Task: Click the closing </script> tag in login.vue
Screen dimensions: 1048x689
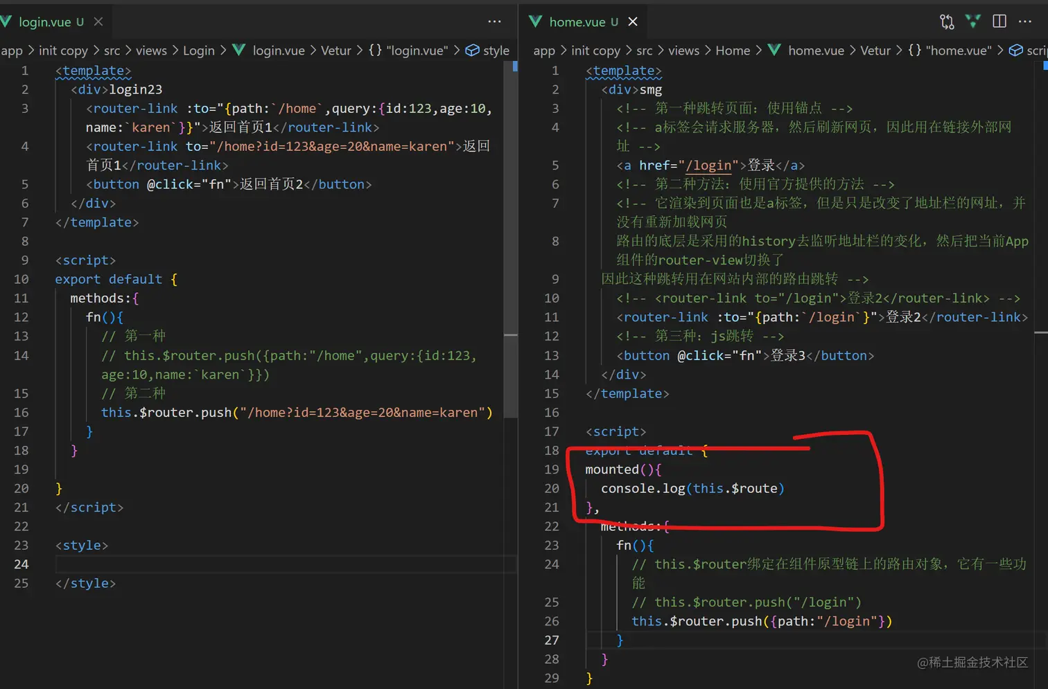Action: tap(89, 508)
